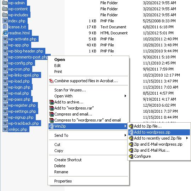Click the 17 KB size cell for license.txt
The width and height of the screenshot is (191, 191).
click(x=91, y=27)
